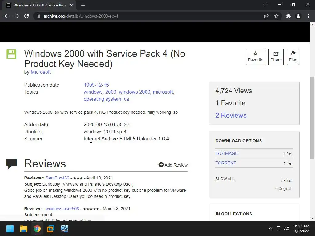315x236 pixels.
Task: Go back with the browser back arrow
Action: pos(7,16)
